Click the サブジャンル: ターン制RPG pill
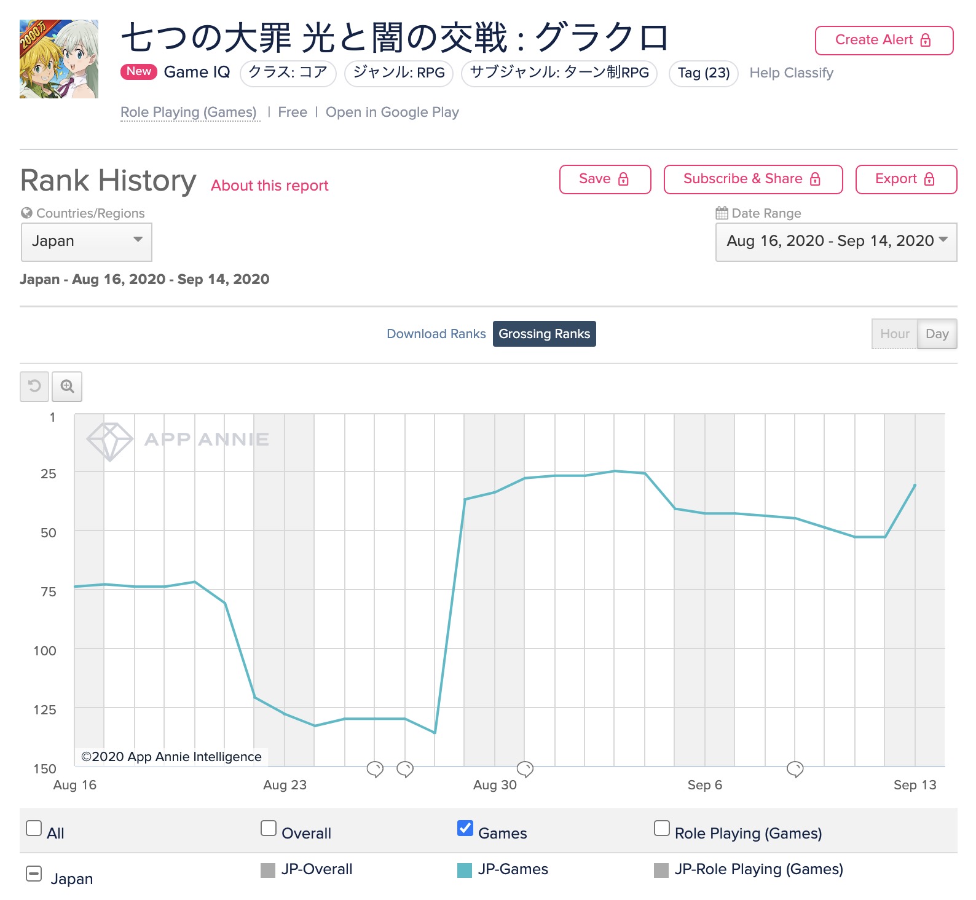The height and width of the screenshot is (900, 976). coord(559,73)
